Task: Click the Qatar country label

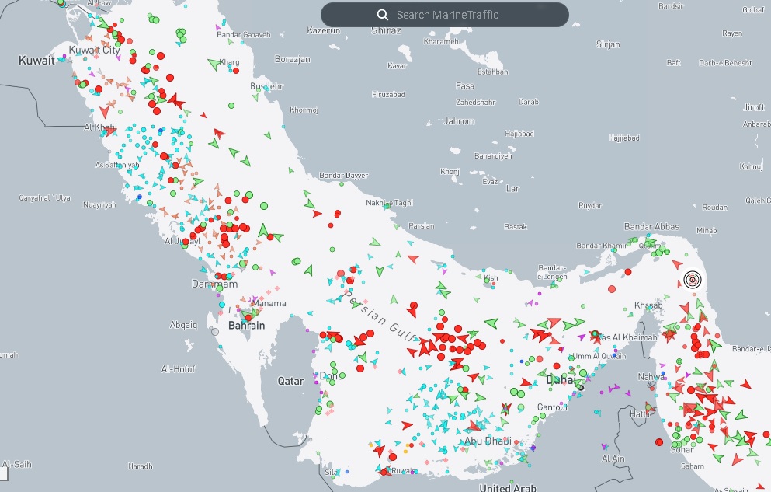Action: pyautogui.click(x=290, y=381)
